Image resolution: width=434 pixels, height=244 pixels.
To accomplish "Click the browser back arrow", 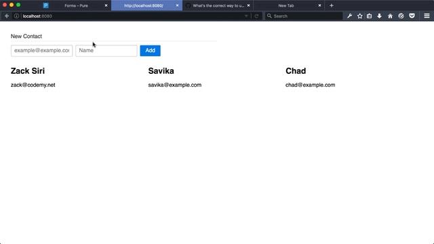I will [7, 16].
